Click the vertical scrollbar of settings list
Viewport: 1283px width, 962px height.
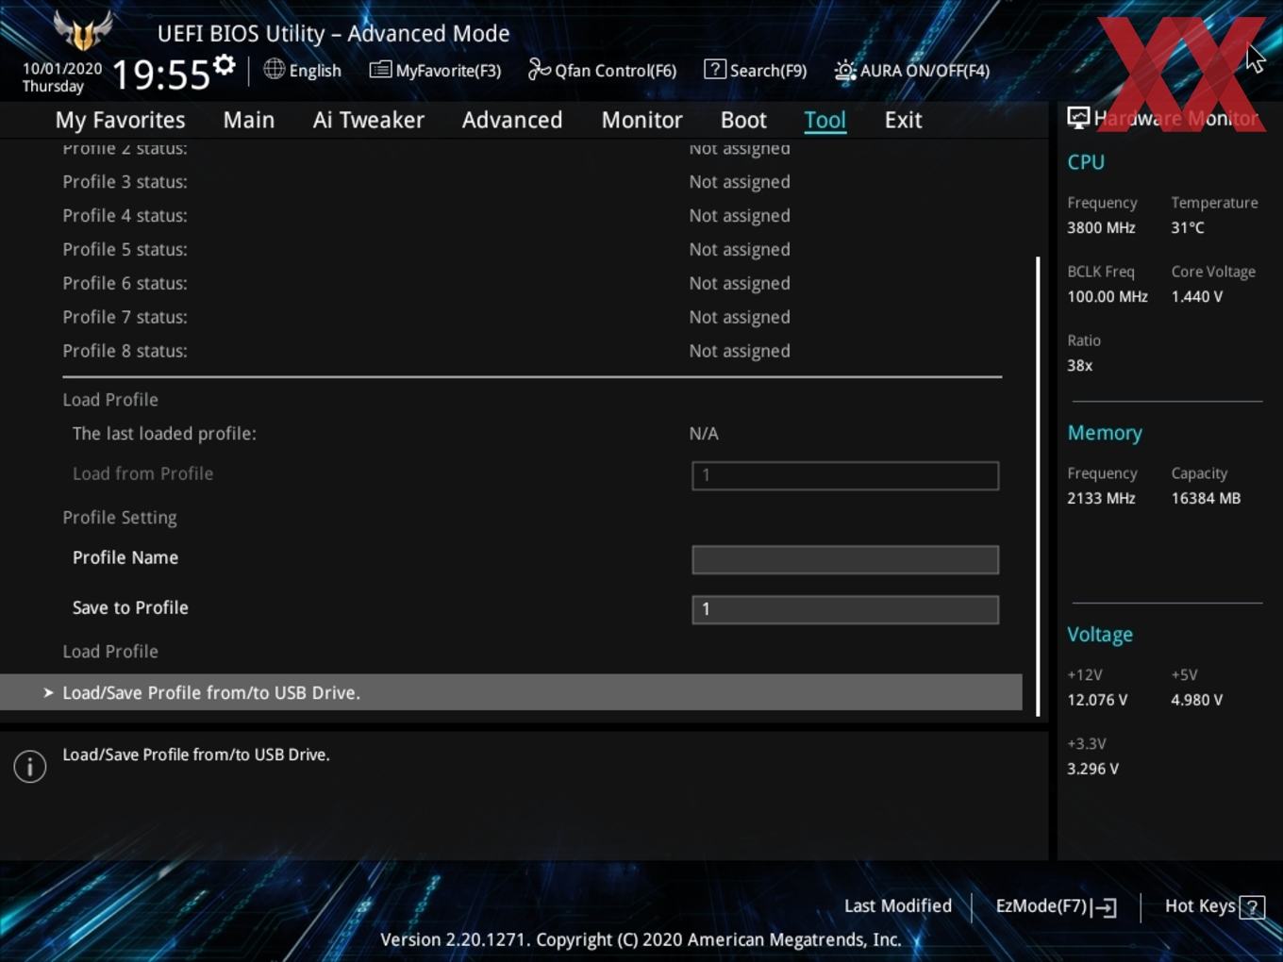[1038, 486]
